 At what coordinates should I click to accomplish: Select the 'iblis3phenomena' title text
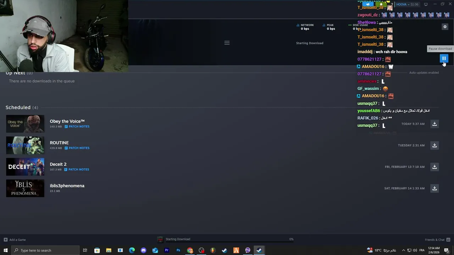pyautogui.click(x=67, y=186)
